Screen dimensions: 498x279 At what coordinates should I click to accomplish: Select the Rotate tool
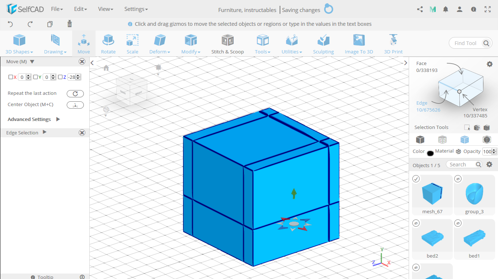[108, 44]
